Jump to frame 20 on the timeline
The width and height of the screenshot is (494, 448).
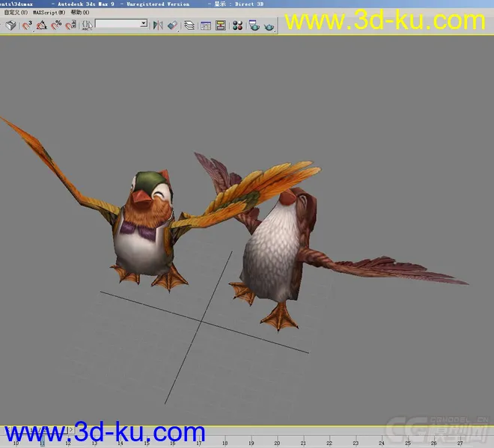coord(277,443)
